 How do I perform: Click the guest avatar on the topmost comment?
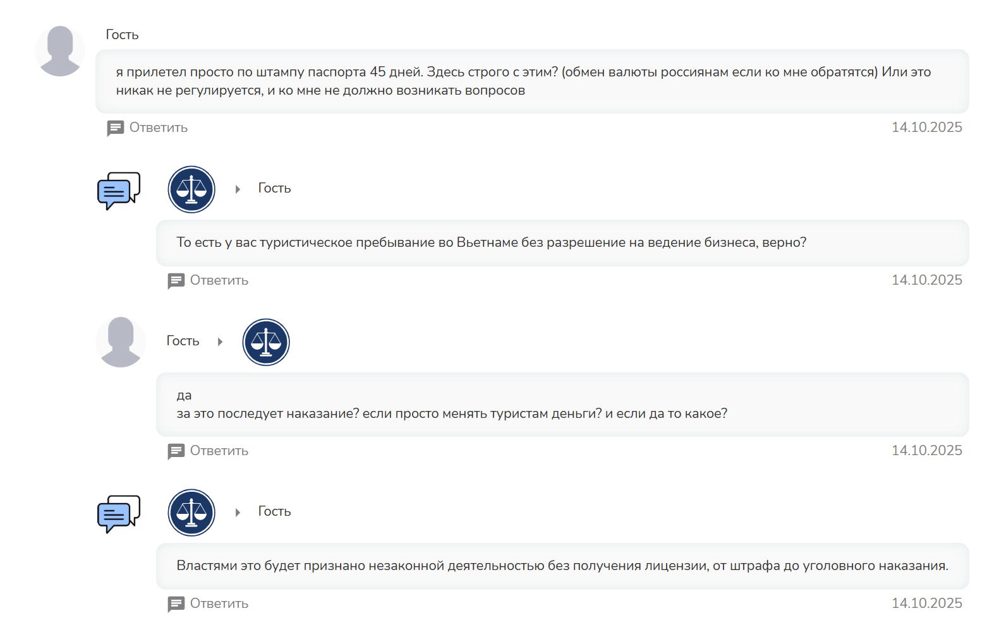click(60, 51)
